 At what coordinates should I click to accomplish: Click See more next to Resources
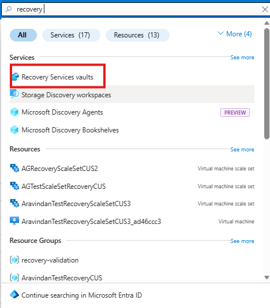pyautogui.click(x=242, y=150)
